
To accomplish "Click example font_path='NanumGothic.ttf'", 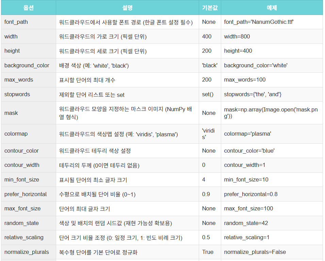I will click(x=259, y=22).
